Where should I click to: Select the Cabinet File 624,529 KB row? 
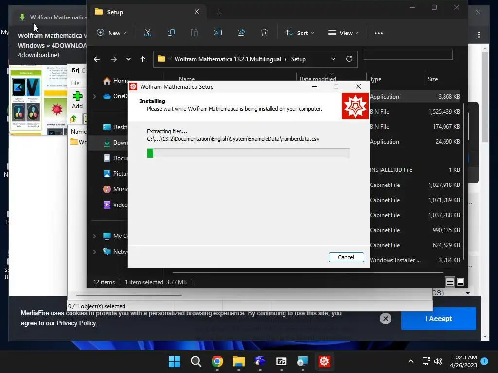414,245
